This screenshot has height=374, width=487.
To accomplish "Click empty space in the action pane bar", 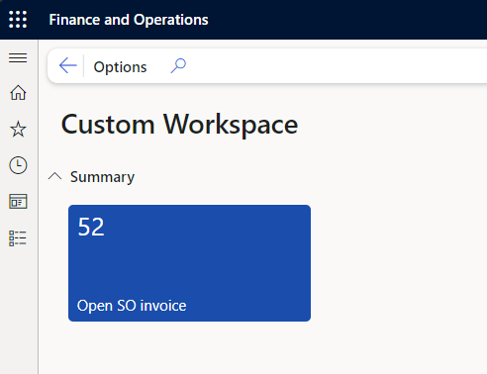I will click(330, 66).
